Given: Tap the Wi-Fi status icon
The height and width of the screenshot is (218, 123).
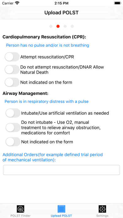Looking at the screenshot, I should [17, 3].
